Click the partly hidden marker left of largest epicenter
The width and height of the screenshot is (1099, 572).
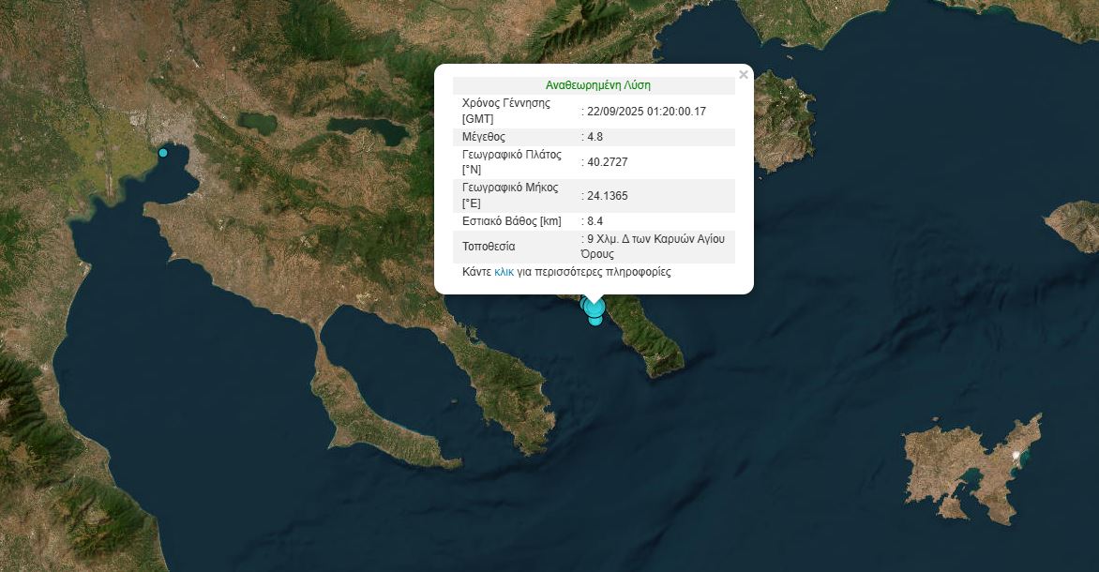[583, 303]
